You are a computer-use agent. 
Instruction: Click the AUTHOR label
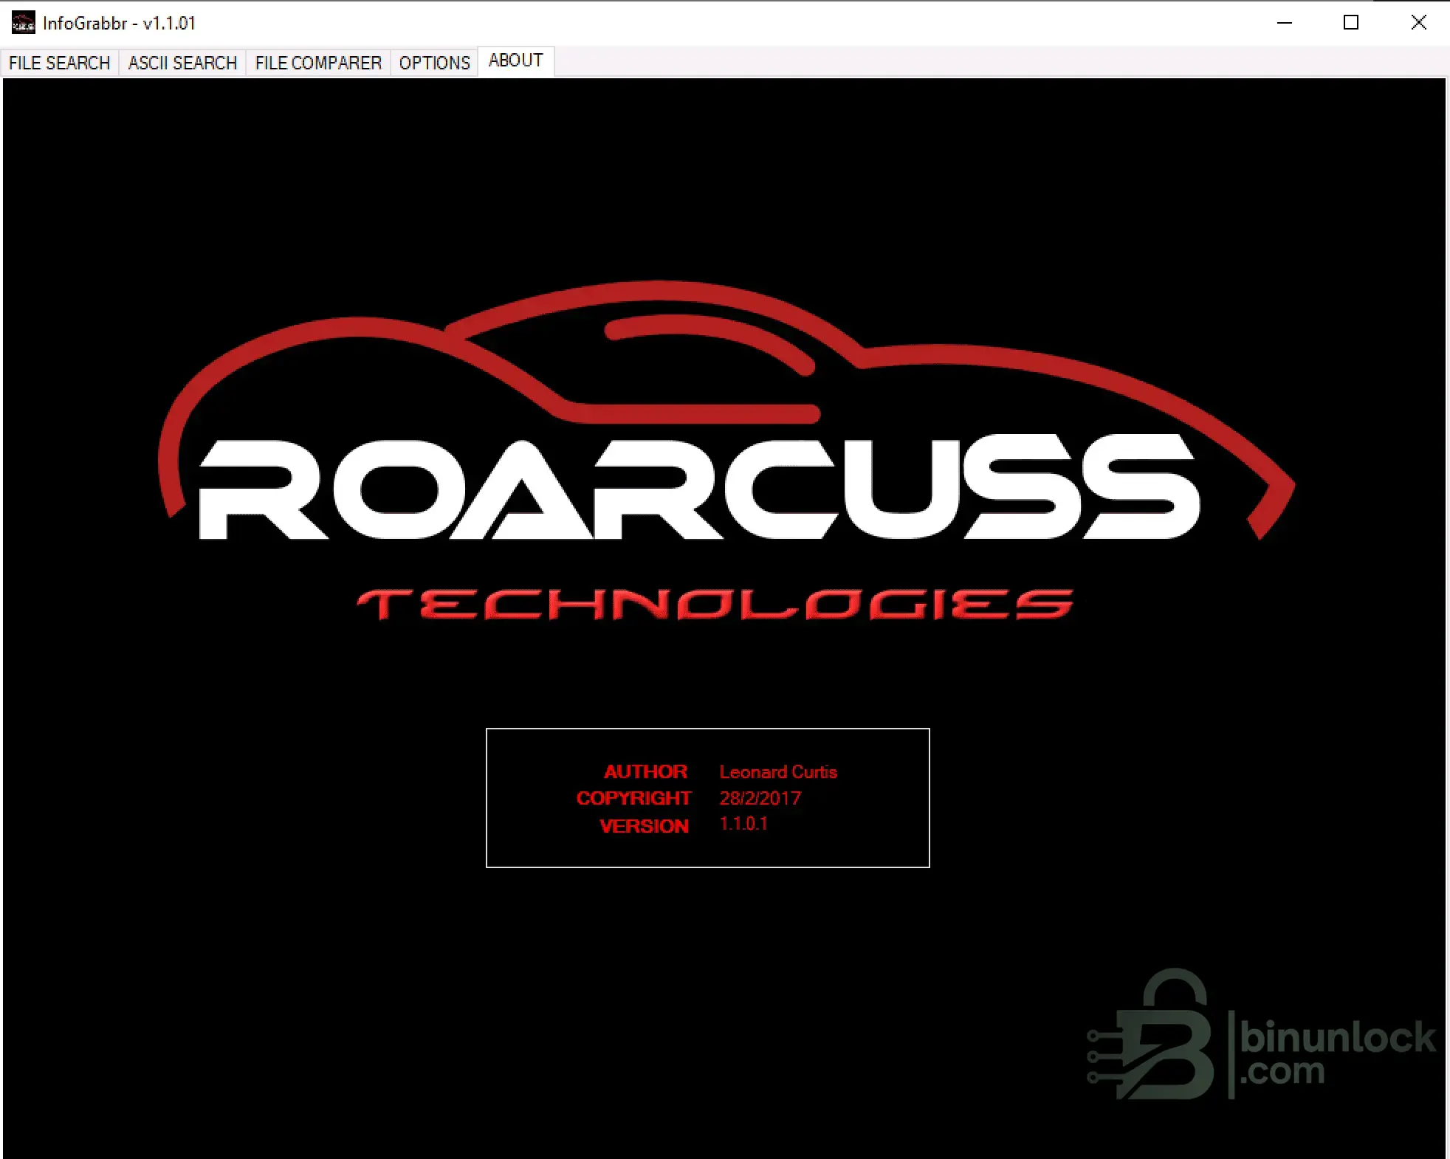point(645,772)
